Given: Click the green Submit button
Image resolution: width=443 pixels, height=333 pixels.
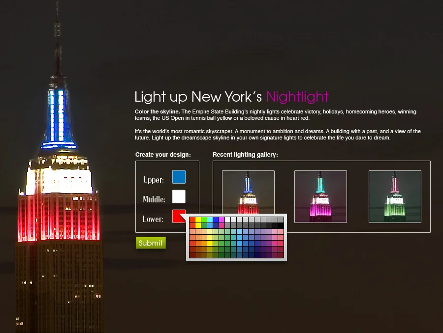Looking at the screenshot, I should [151, 243].
